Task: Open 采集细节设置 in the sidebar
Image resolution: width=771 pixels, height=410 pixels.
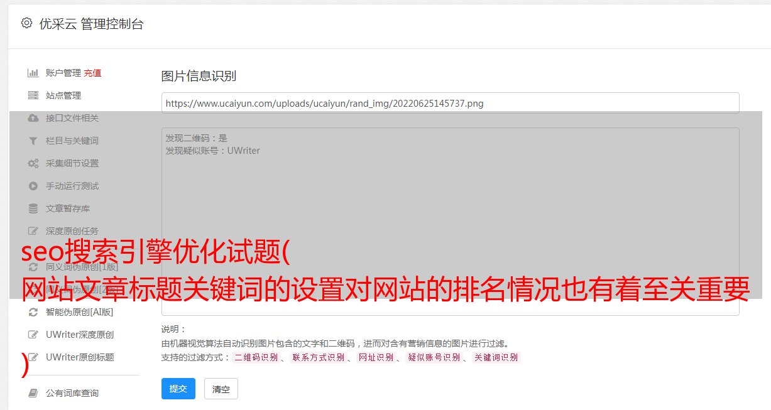Action: pos(72,163)
